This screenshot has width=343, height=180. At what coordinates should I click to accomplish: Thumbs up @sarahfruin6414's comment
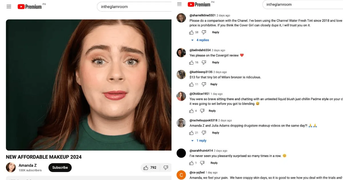click(192, 163)
